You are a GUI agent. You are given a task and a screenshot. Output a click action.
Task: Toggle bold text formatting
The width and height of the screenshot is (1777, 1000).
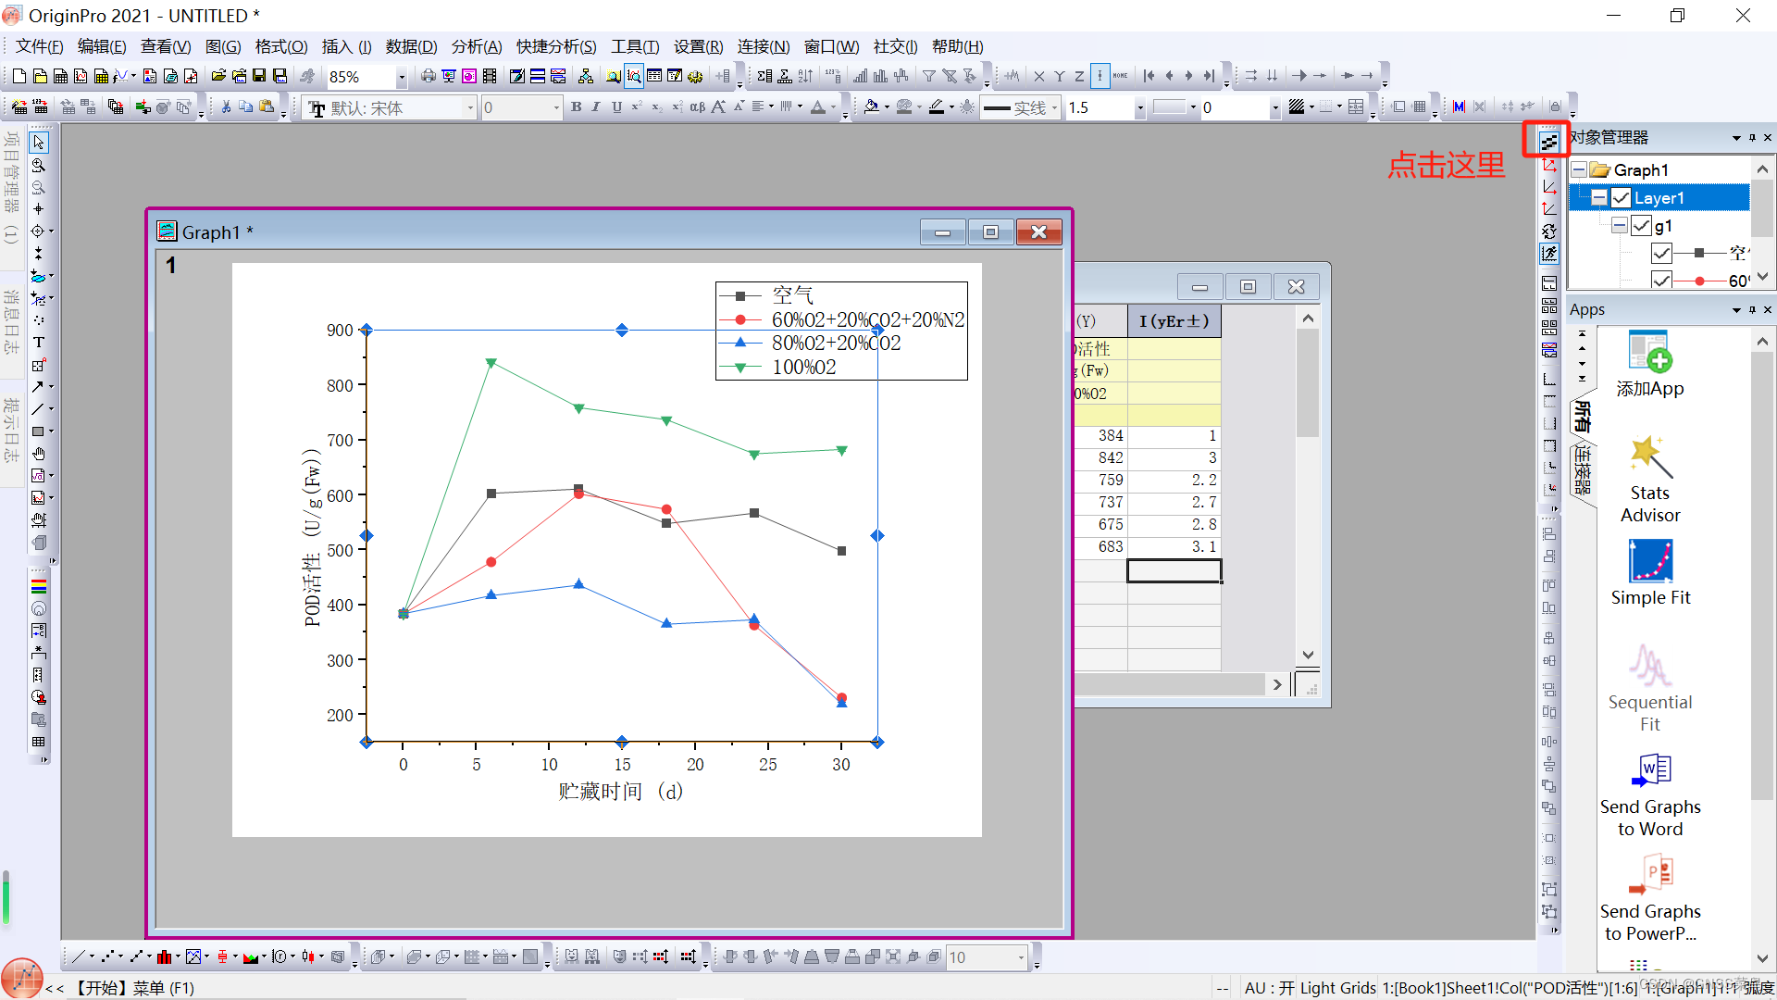[x=577, y=107]
